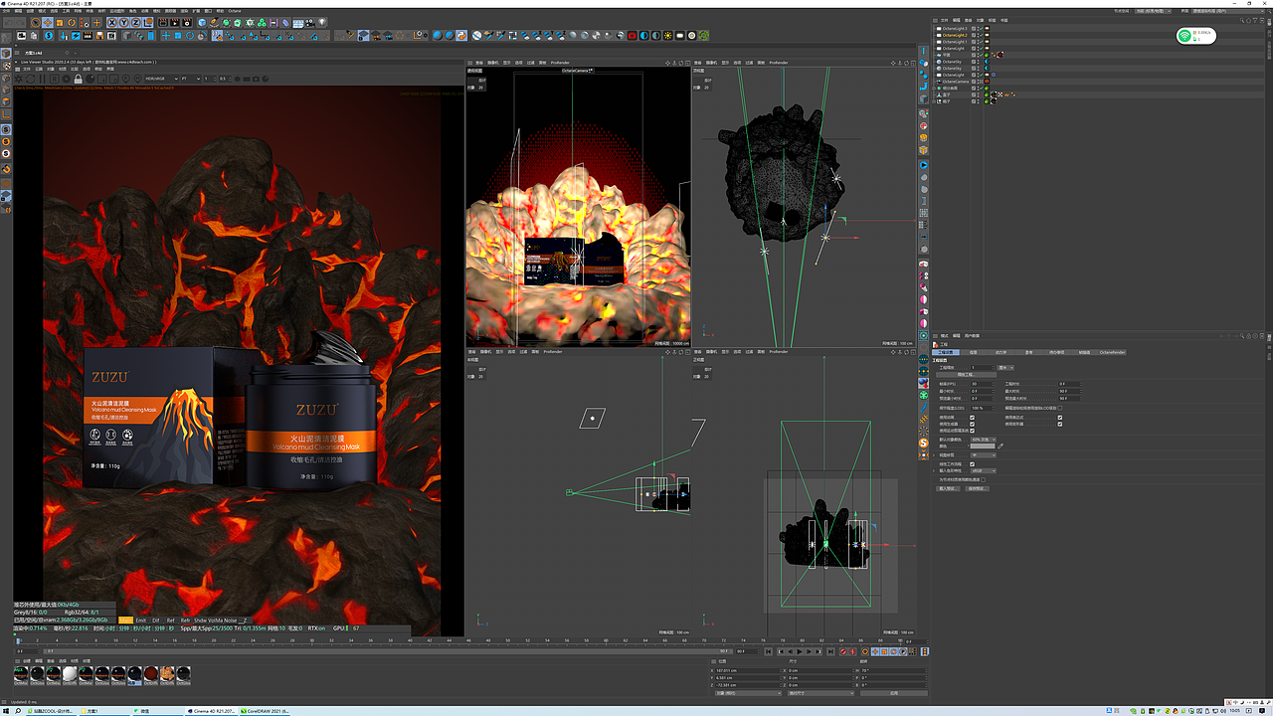Click the eyedropper next to 颜色 swatch
Image resolution: width=1273 pixels, height=716 pixels.
tap(1001, 447)
